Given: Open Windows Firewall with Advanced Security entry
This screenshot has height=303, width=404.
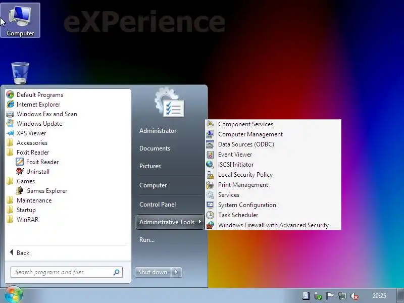Looking at the screenshot, I should point(273,225).
